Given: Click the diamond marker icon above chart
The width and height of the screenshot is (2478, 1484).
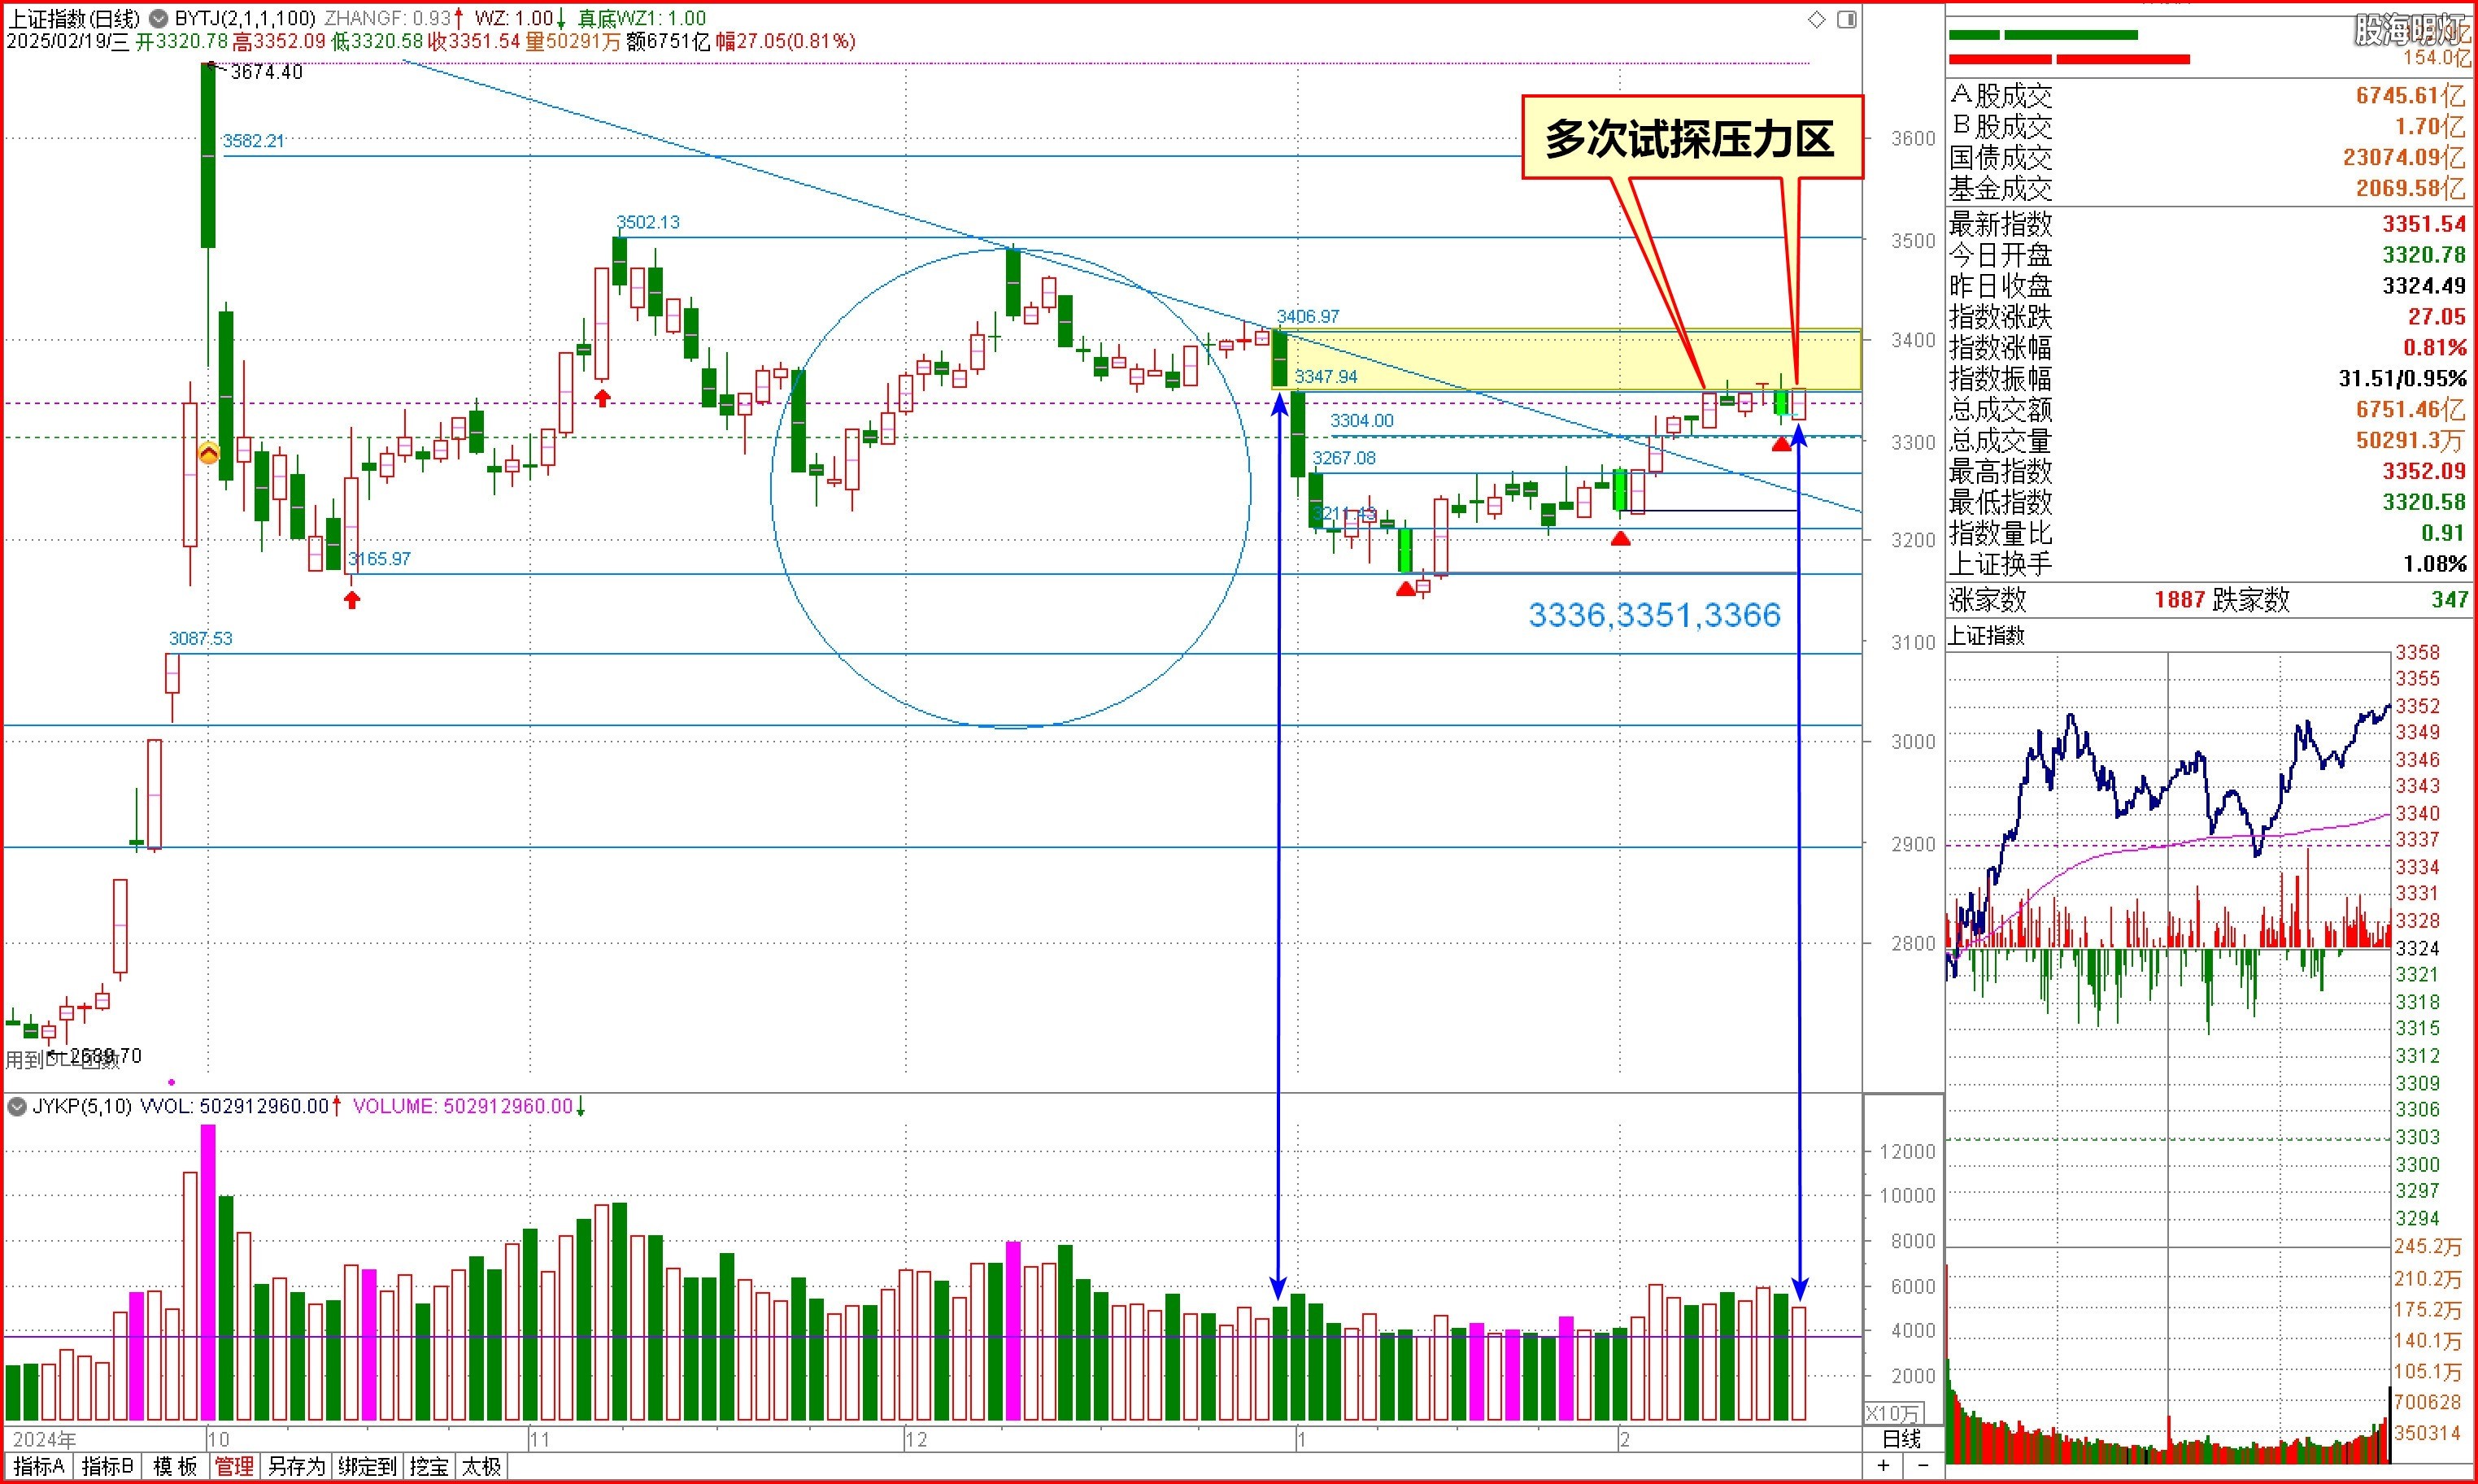Looking at the screenshot, I should 1817,19.
